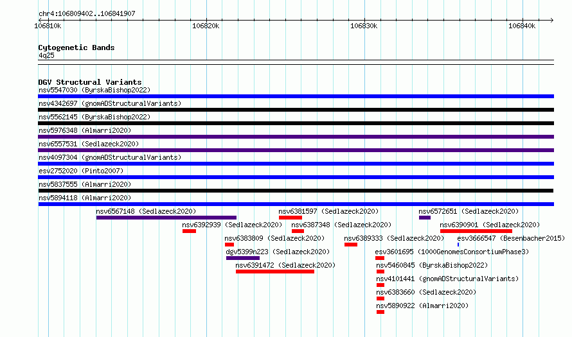Click the 106820k ruler label
The width and height of the screenshot is (572, 337).
tap(206, 26)
